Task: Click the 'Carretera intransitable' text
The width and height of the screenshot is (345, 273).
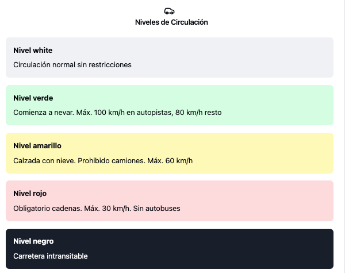Action: click(x=51, y=256)
